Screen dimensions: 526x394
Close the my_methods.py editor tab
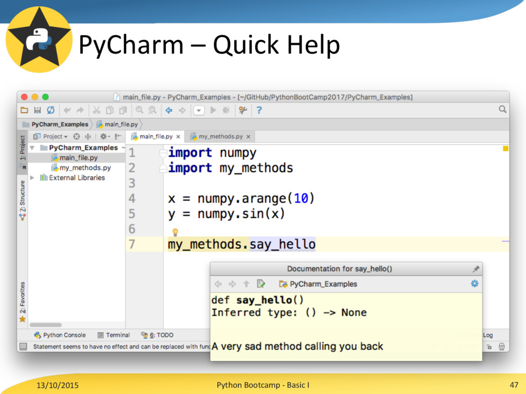248,136
